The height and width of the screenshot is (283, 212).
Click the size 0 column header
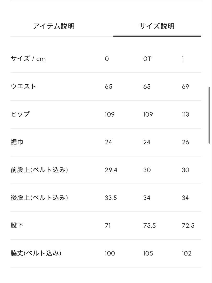point(107,59)
